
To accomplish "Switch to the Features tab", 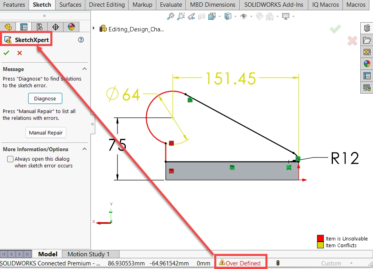I will [x=14, y=4].
